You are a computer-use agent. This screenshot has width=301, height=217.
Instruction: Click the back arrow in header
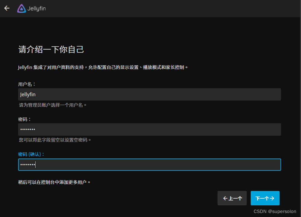click(x=7, y=8)
